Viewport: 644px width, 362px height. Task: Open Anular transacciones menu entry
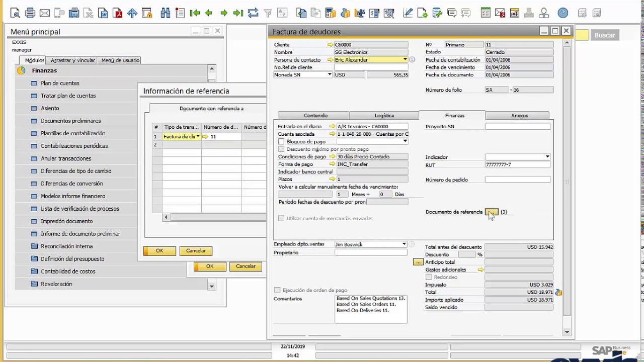[66, 159]
